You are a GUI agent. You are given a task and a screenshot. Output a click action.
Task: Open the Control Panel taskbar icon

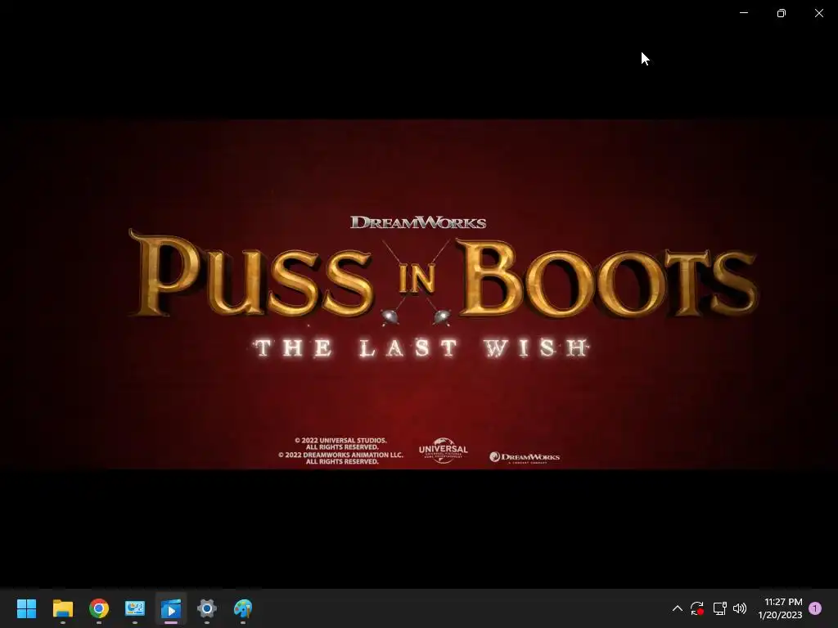pos(135,608)
